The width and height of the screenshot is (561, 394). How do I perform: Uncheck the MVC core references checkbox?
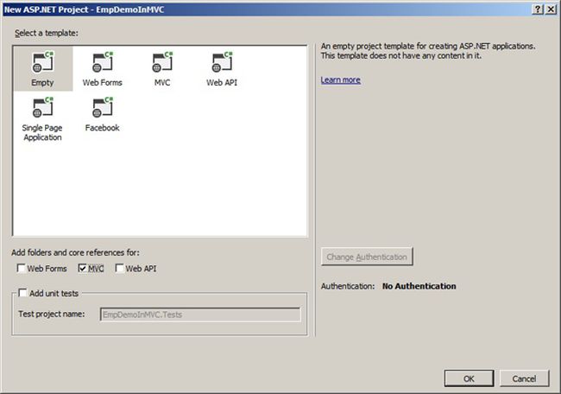82,268
